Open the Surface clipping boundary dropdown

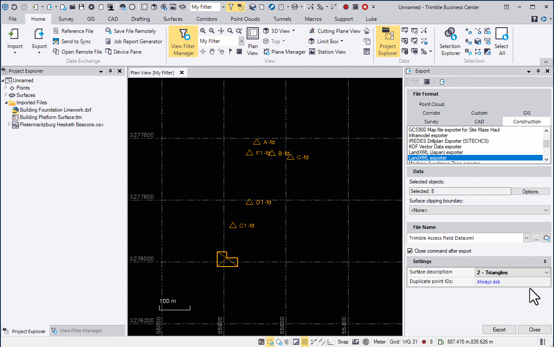[x=479, y=210]
